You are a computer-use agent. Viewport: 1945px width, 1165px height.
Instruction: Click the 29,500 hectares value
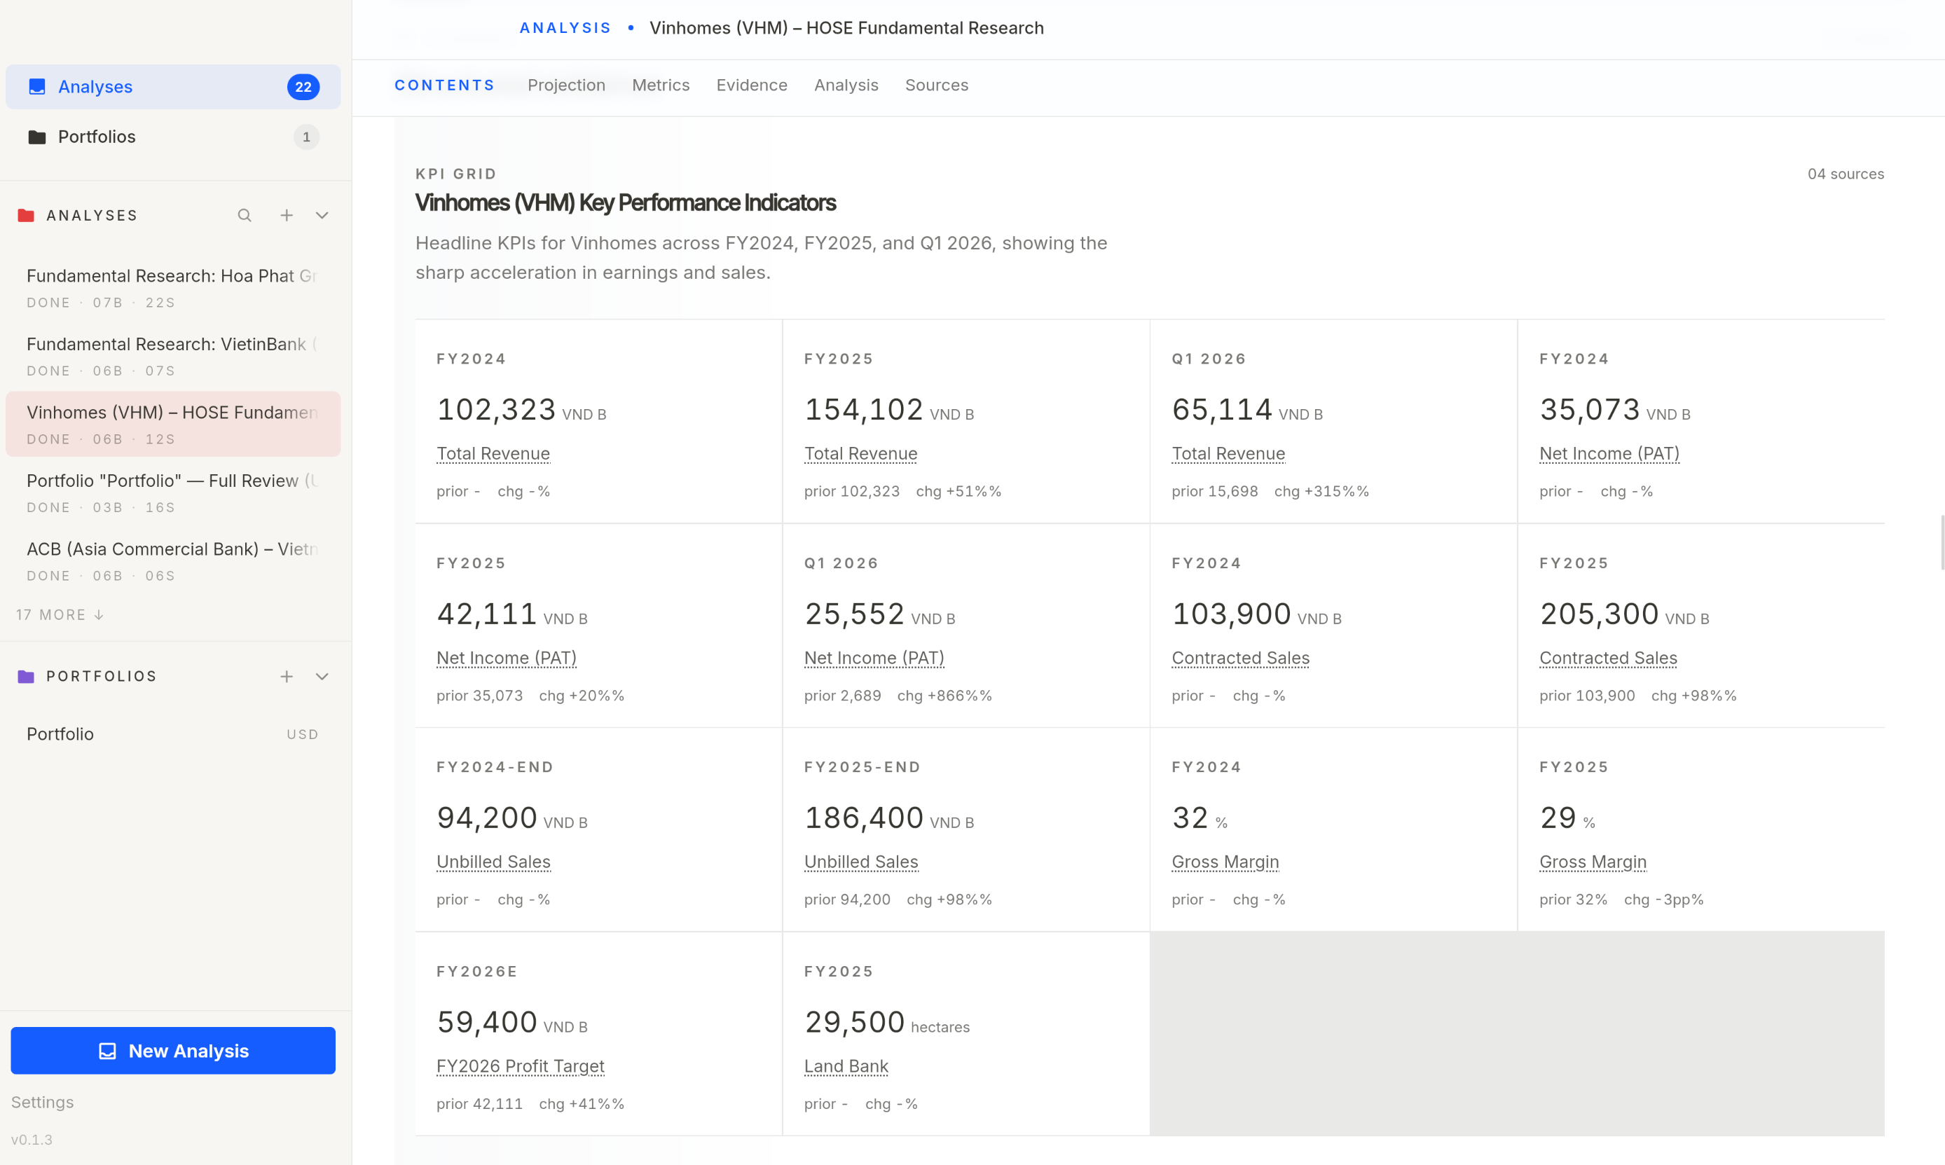[886, 1022]
